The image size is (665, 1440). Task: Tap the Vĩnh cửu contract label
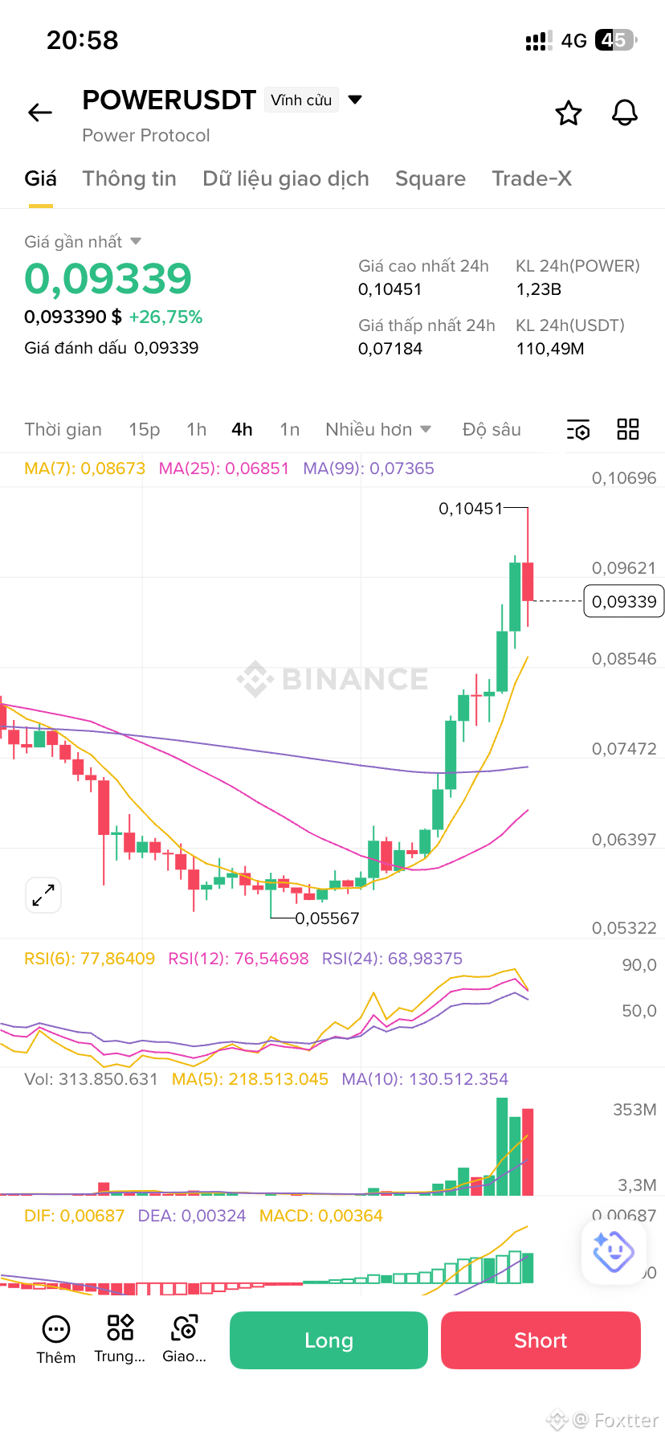click(301, 100)
